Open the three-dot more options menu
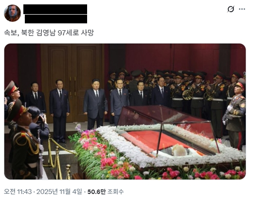The image size is (255, 201). [242, 9]
